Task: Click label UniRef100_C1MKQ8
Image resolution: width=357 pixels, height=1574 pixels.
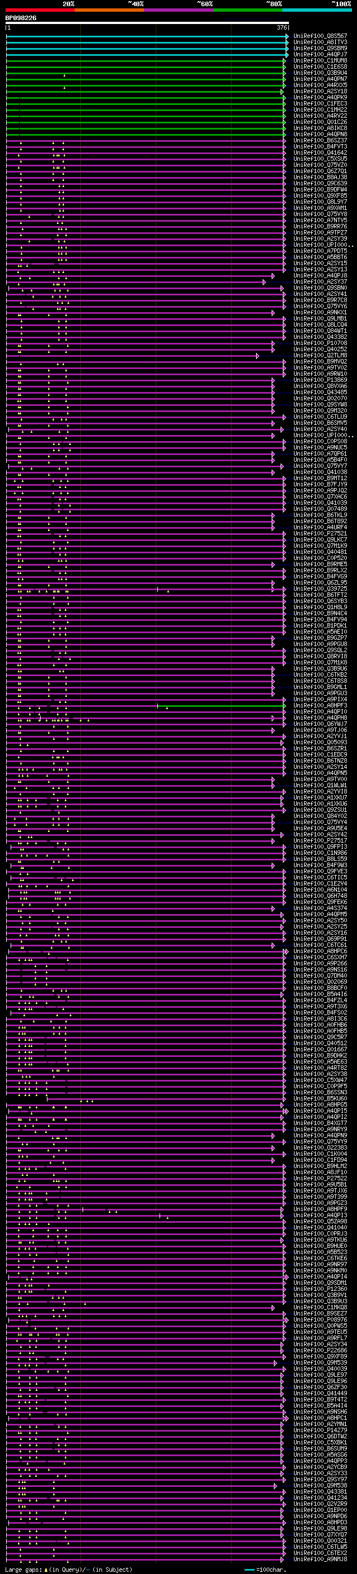Action: [320, 1307]
